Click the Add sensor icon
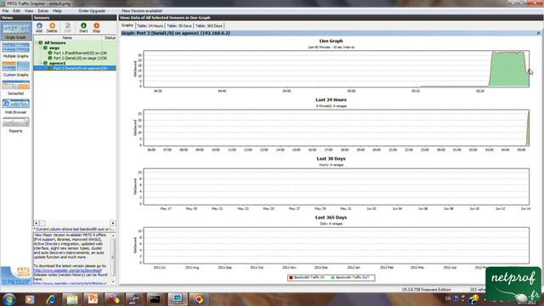The width and height of the screenshot is (544, 306). coord(39,28)
